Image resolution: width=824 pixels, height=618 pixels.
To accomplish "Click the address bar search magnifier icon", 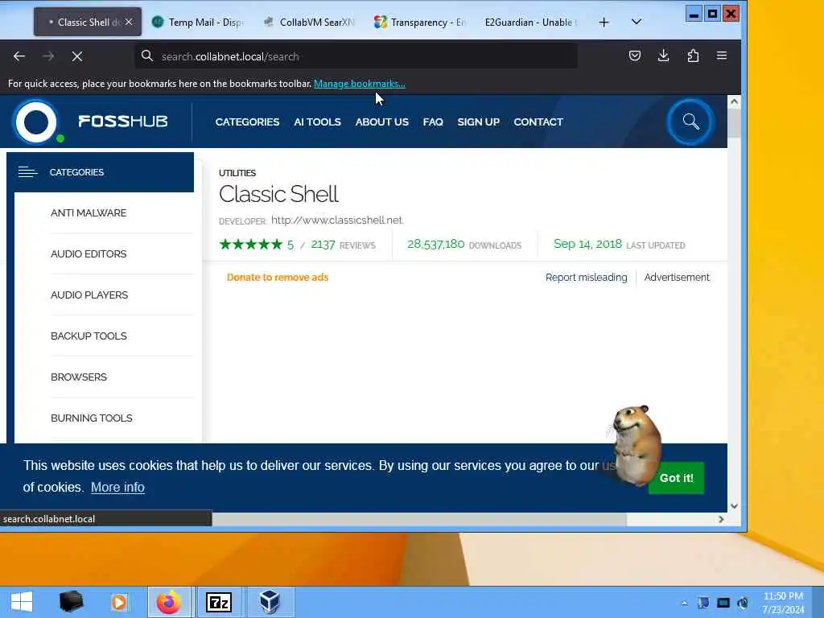I will tap(147, 56).
